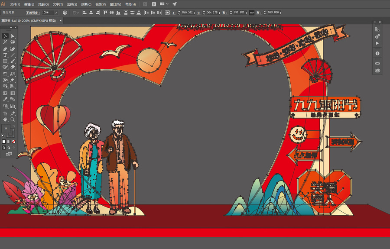Reset to default fill and stroke

click(3, 136)
